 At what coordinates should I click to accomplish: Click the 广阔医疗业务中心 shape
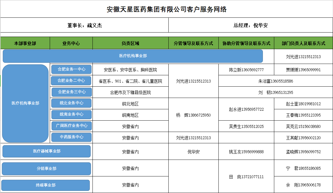(x=72, y=126)
